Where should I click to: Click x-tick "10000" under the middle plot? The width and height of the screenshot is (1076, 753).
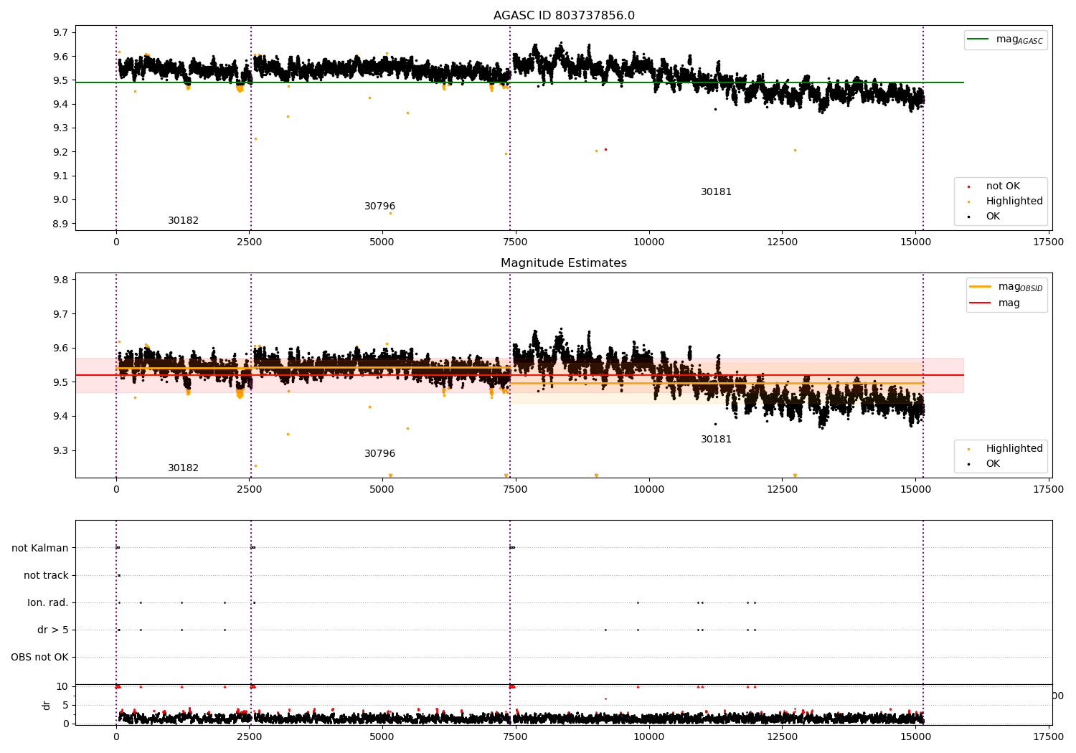click(x=648, y=490)
